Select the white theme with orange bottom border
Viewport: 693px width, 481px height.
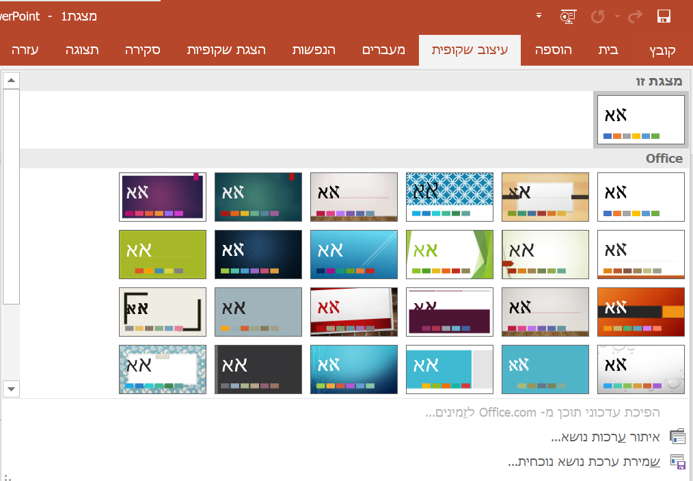[x=641, y=255]
